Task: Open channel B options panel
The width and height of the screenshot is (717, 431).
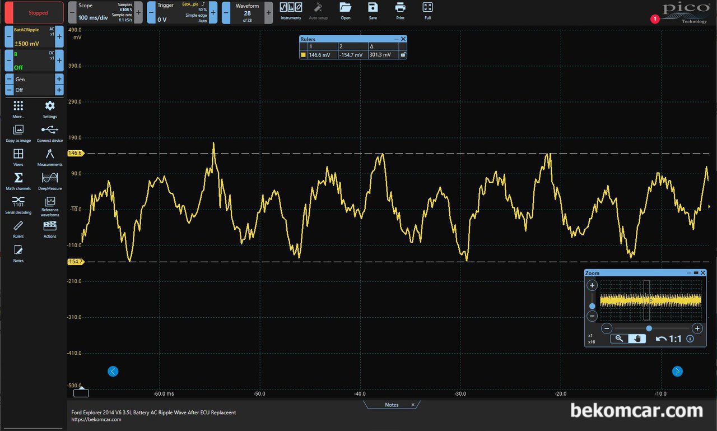Action: [34, 61]
